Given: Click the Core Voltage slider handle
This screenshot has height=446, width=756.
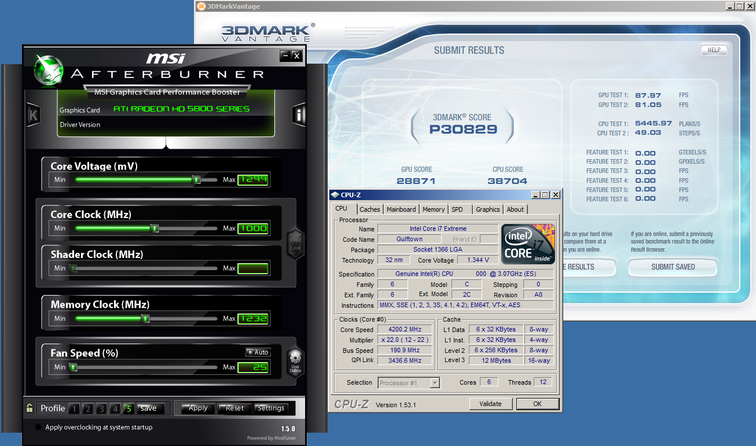Looking at the screenshot, I should (197, 180).
